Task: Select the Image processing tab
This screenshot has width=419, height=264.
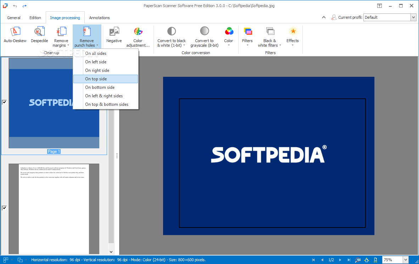Action: click(x=65, y=18)
